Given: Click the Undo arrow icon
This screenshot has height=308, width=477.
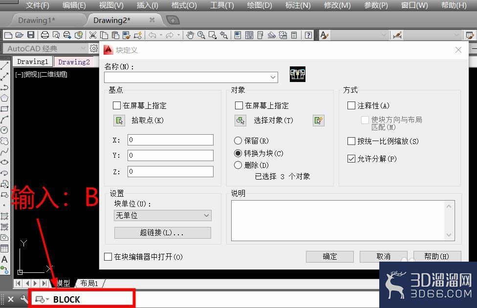Looking at the screenshot, I should 152,35.
